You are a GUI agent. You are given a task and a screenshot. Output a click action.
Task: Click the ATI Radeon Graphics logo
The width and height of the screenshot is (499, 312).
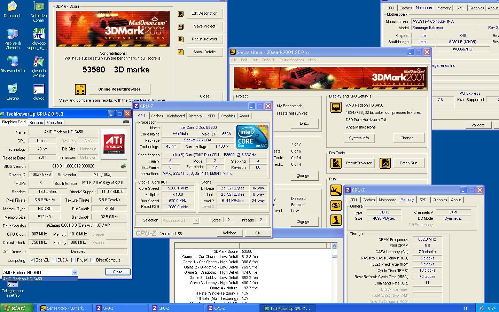tap(114, 144)
